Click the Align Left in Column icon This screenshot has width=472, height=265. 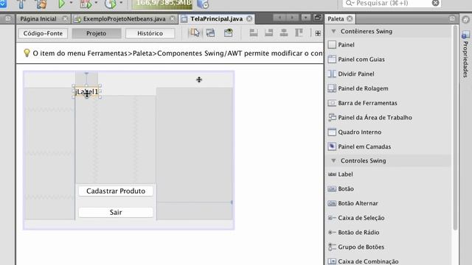pos(254,32)
